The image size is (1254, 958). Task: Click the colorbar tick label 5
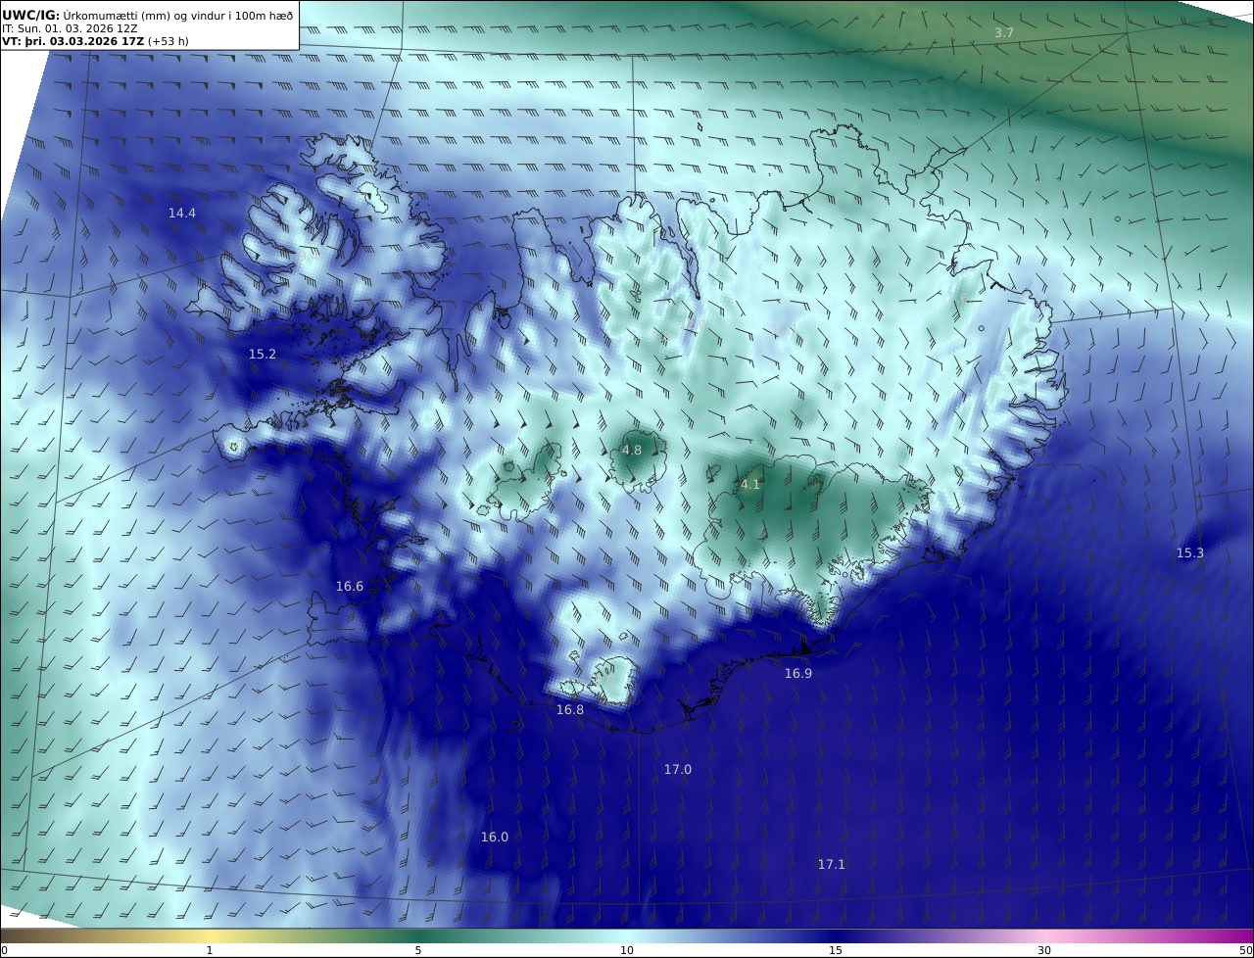418,951
